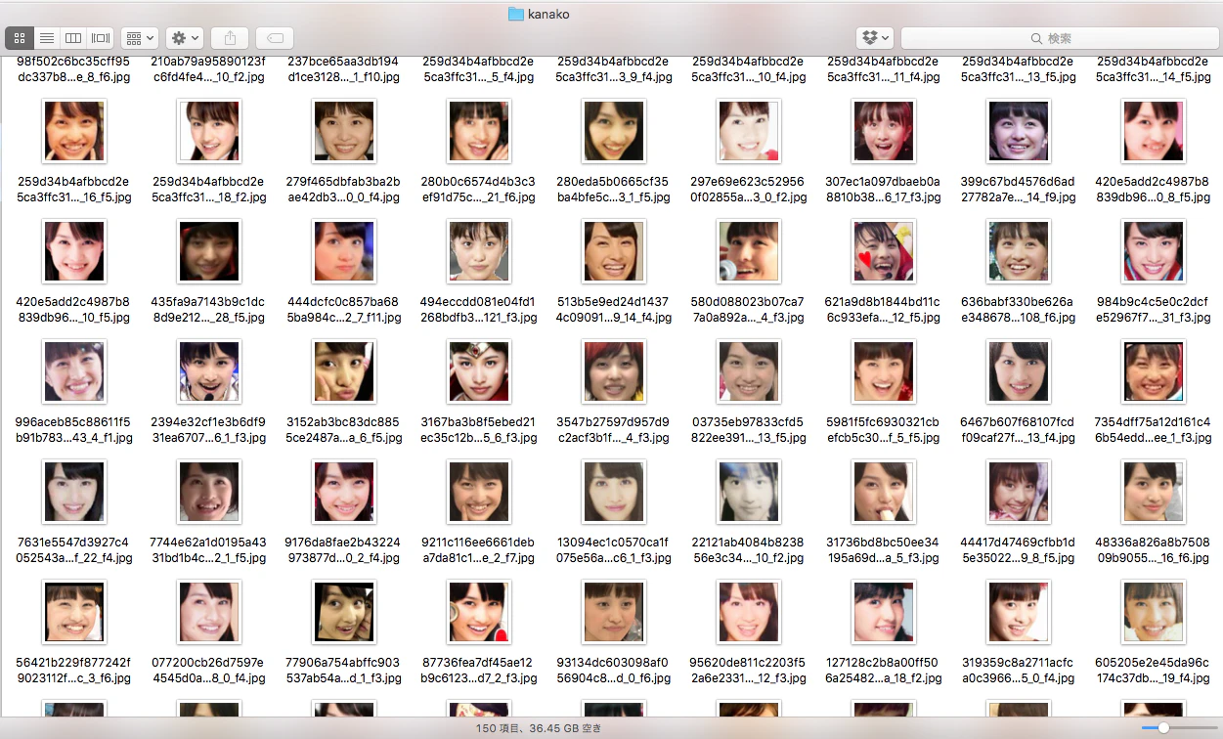Select thumbnail of 621a9d8b1844bd11c file
The width and height of the screenshot is (1223, 739).
point(884,251)
